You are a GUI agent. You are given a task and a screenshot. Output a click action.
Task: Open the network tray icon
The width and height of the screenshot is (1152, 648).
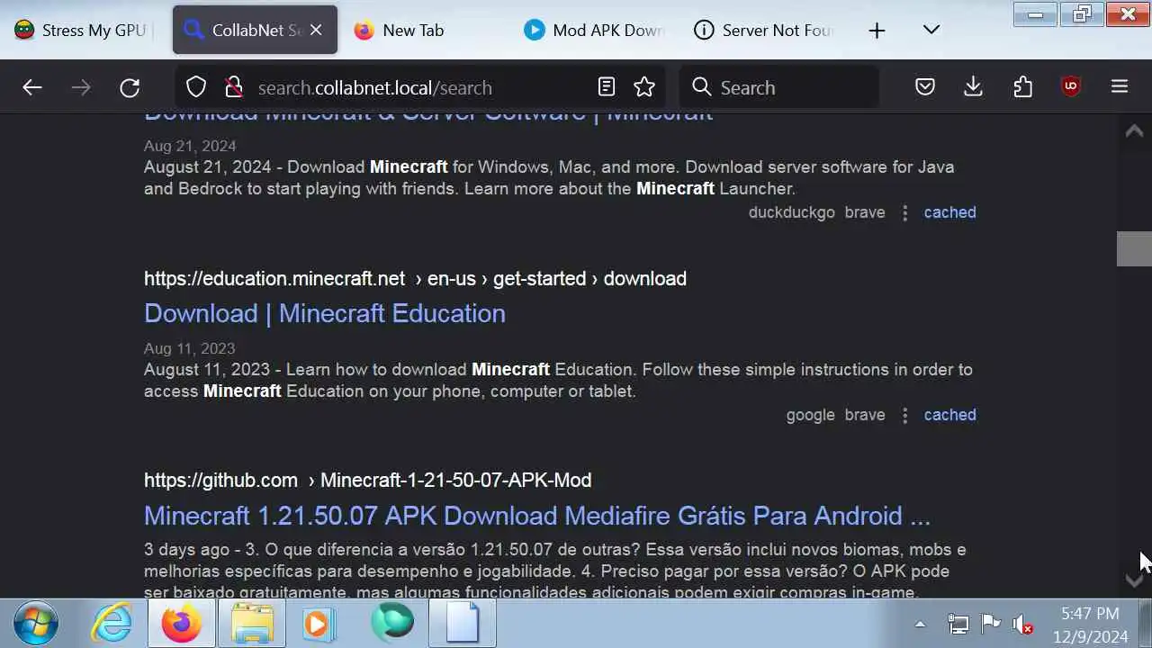958,624
